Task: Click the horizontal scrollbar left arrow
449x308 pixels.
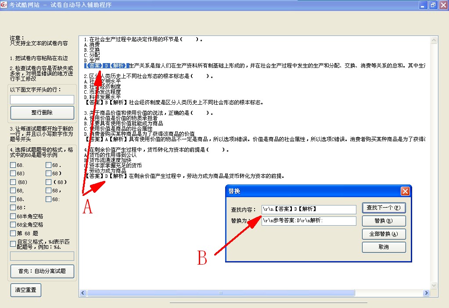Action: click(x=83, y=293)
